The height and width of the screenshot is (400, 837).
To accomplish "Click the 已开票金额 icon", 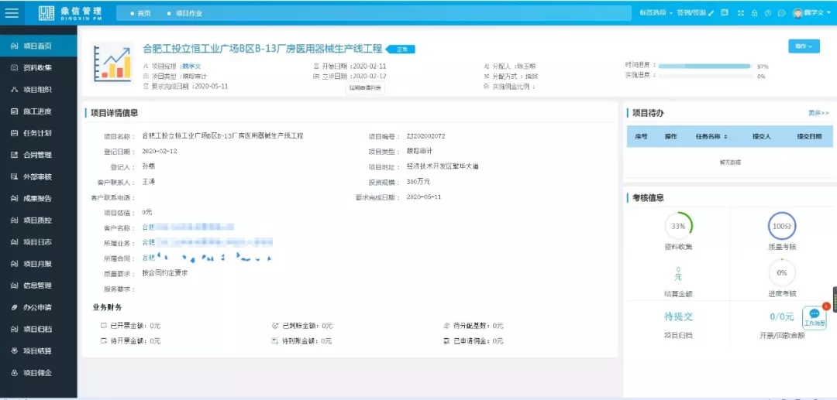I will 104,326.
